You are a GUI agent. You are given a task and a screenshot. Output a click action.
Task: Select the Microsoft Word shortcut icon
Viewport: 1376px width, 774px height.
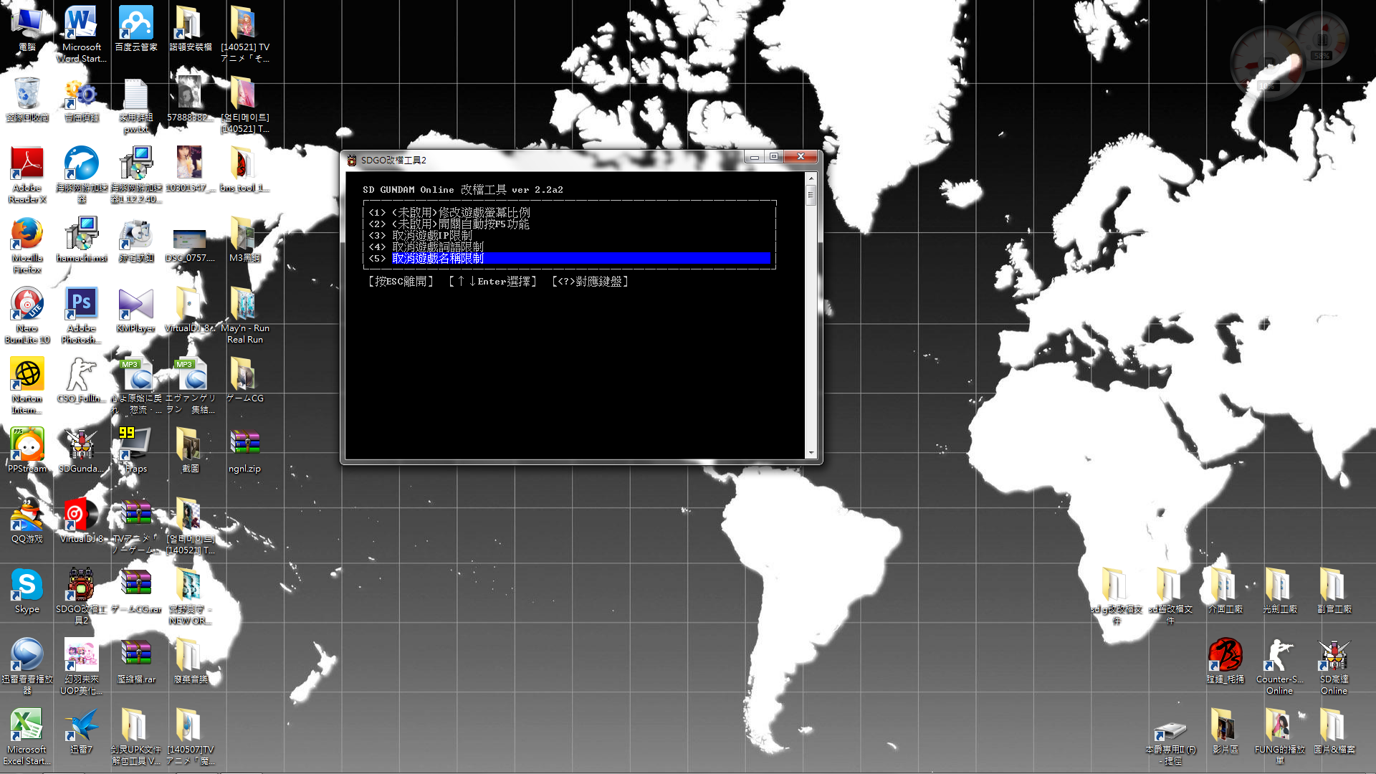tap(81, 24)
